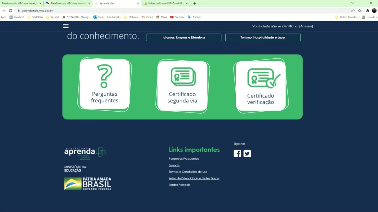The height and width of the screenshot is (212, 378).
Task: Click the Siga-nos label
Action: point(239,144)
